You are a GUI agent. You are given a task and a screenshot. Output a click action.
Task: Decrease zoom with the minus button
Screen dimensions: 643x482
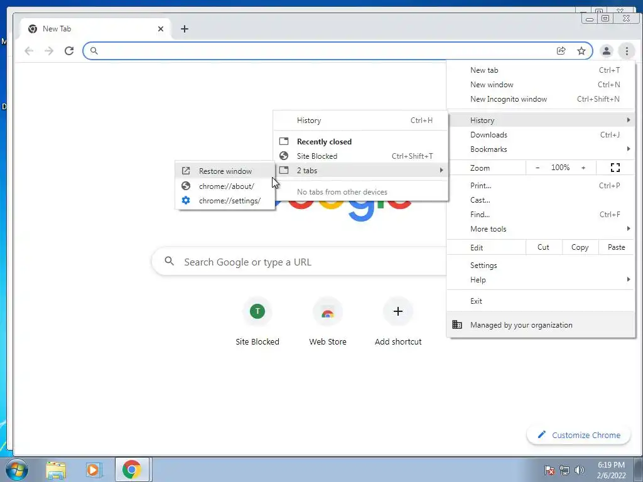[538, 167]
